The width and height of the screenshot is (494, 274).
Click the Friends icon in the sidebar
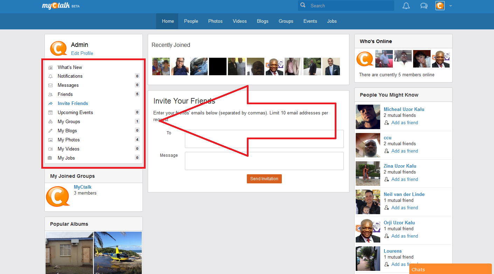(50, 94)
